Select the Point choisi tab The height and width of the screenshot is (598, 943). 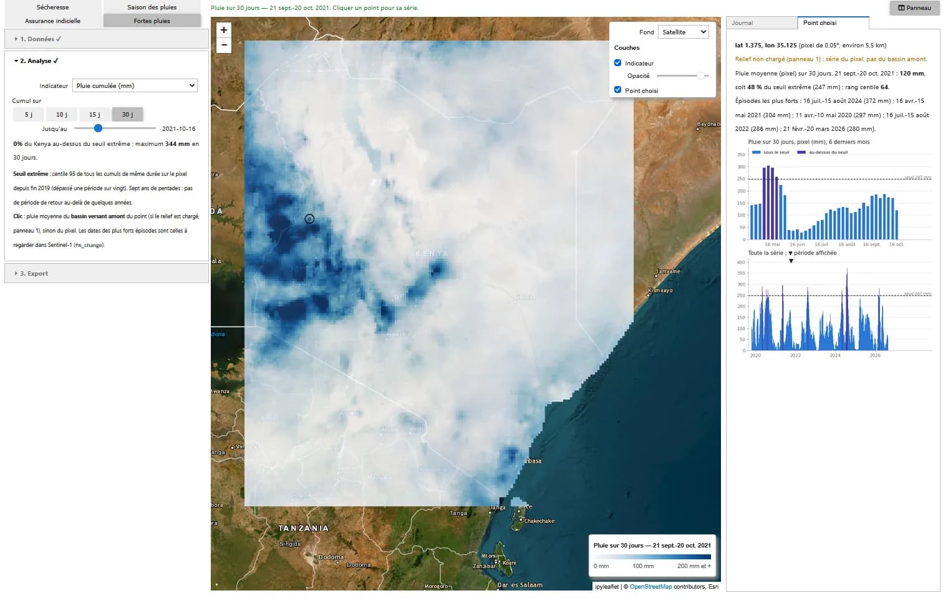coord(833,23)
